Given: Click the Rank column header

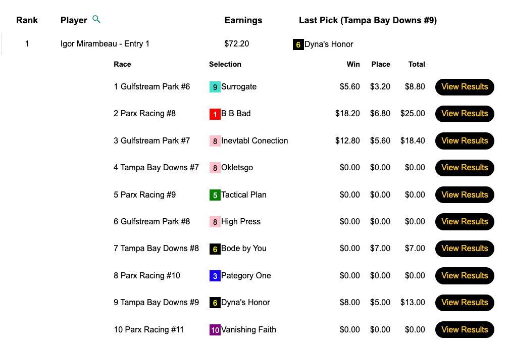Looking at the screenshot, I should (27, 21).
